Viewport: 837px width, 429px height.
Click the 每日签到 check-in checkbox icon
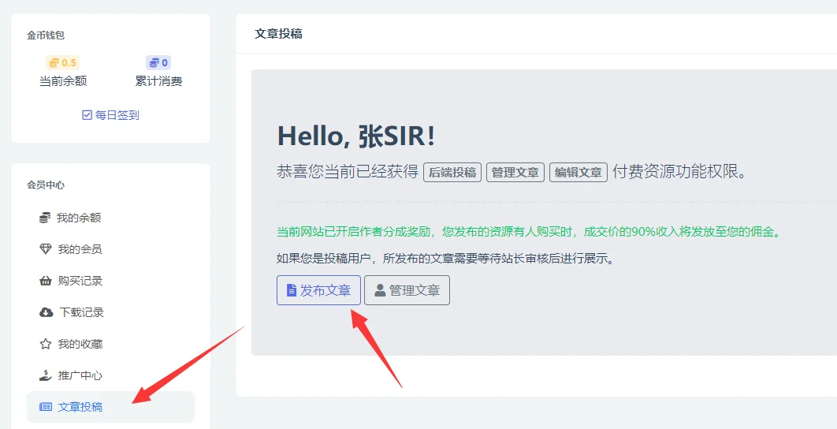coord(87,115)
